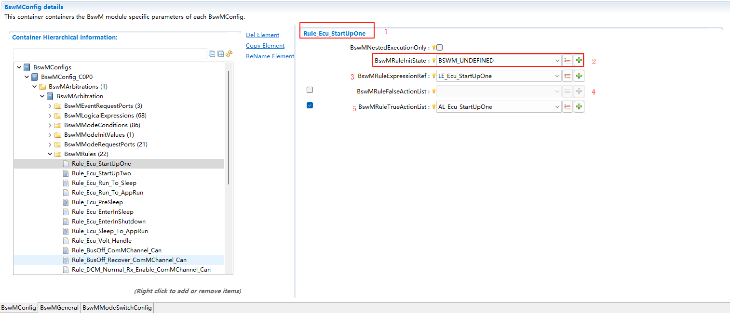
Task: Open the BswMRuleInitState dropdown
Action: (557, 61)
